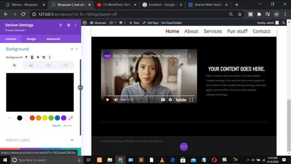This screenshot has height=164, width=291.
Task: Click the purple Divi builder settings dots button
Action: (184, 147)
